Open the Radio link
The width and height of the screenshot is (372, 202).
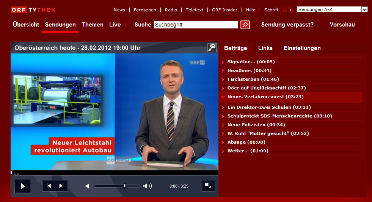pos(171,10)
